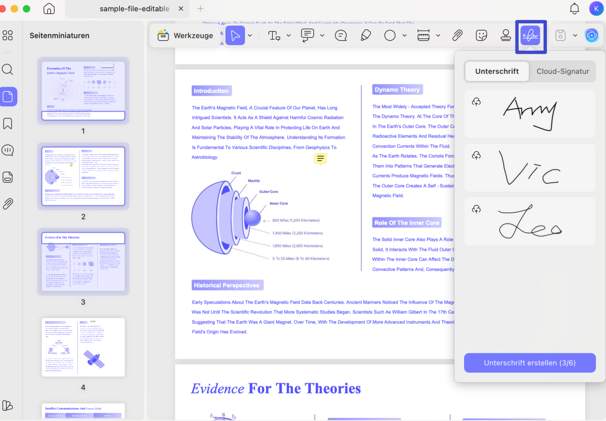Select the pointer selection tool

pos(235,35)
